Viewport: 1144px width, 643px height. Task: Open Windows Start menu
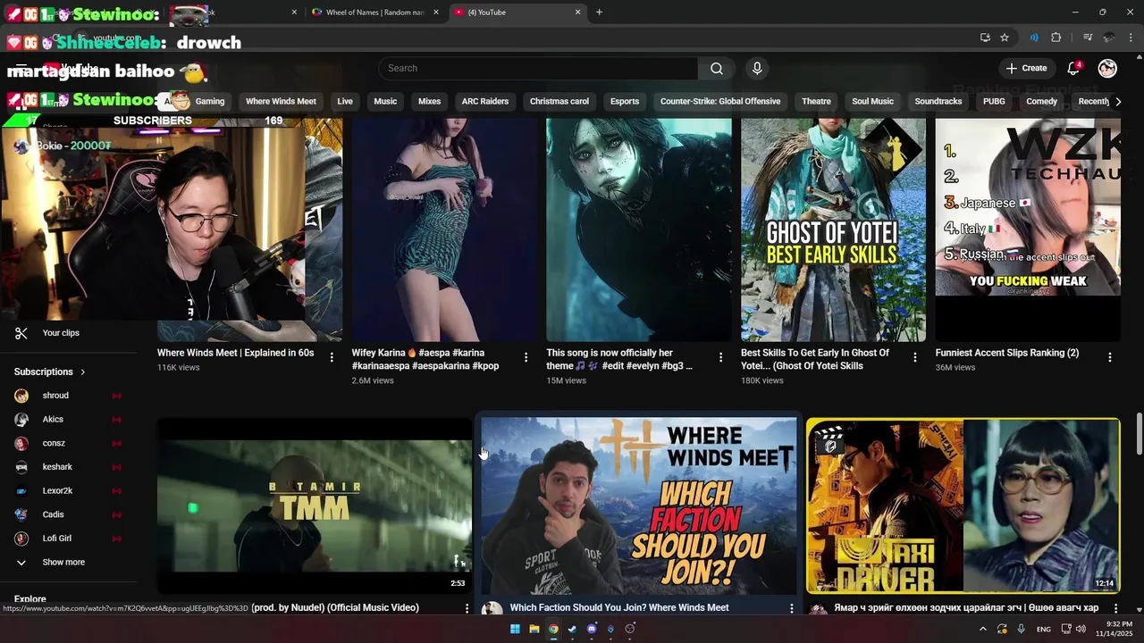[x=515, y=629]
